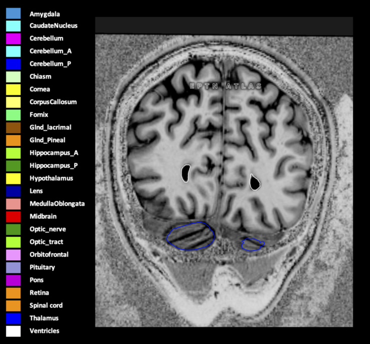Choose the Retina orange swatch

13,293
